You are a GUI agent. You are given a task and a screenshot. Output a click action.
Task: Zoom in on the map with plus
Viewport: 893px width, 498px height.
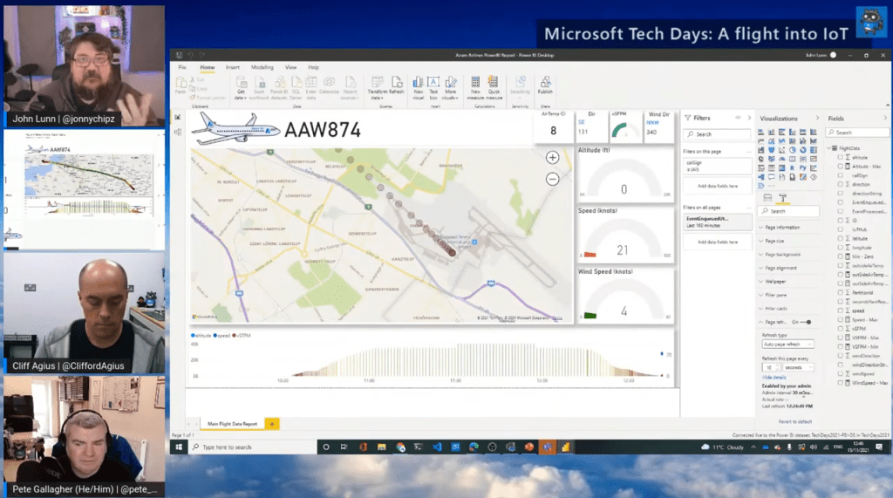click(x=552, y=158)
